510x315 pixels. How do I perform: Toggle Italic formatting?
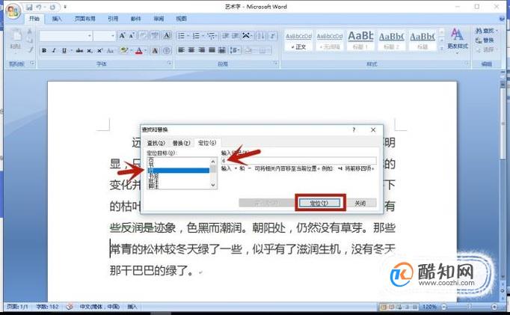pyautogui.click(x=54, y=50)
